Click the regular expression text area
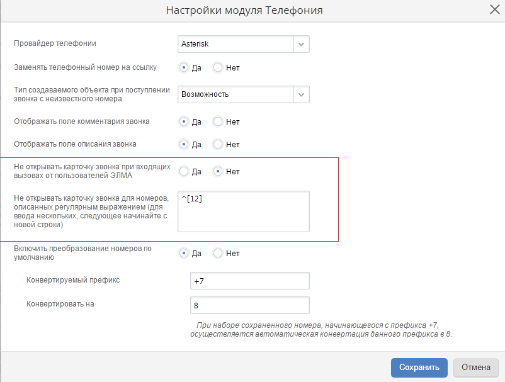Image resolution: width=505 pixels, height=382 pixels. point(243,211)
